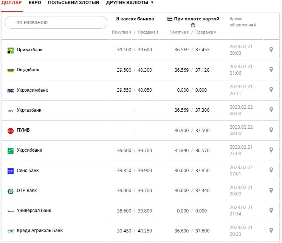This screenshot has height=243, width=282.
Task: Expand the ДРУГИЕ ВАЛЮТЫ dropdown
Action: [130, 3]
